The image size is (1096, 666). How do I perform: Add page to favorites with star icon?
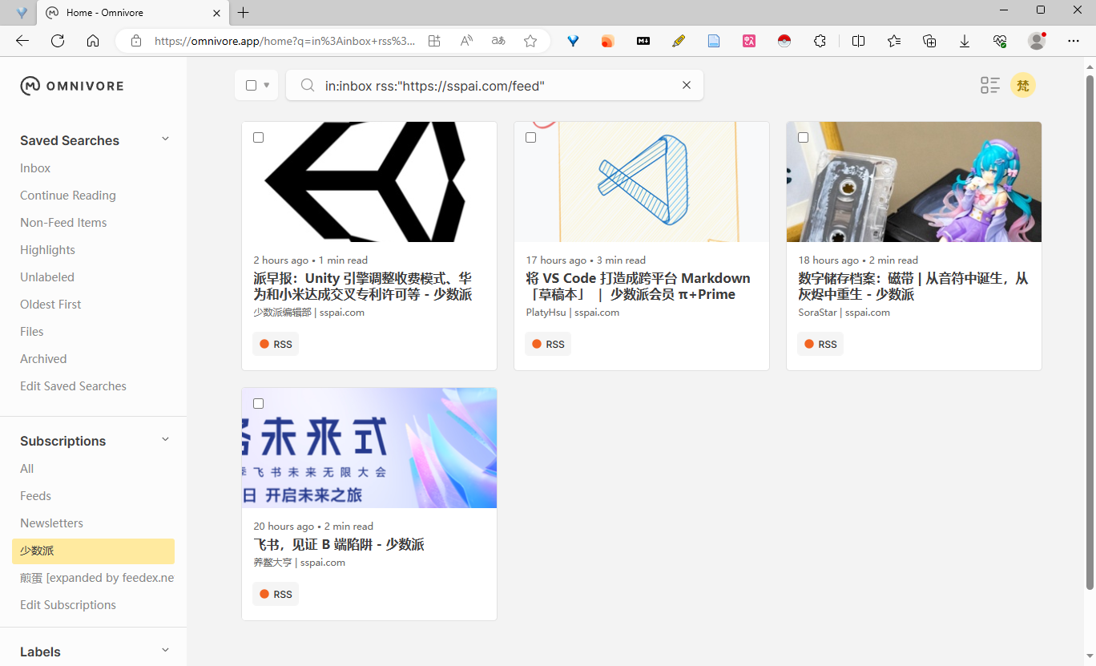tap(530, 41)
